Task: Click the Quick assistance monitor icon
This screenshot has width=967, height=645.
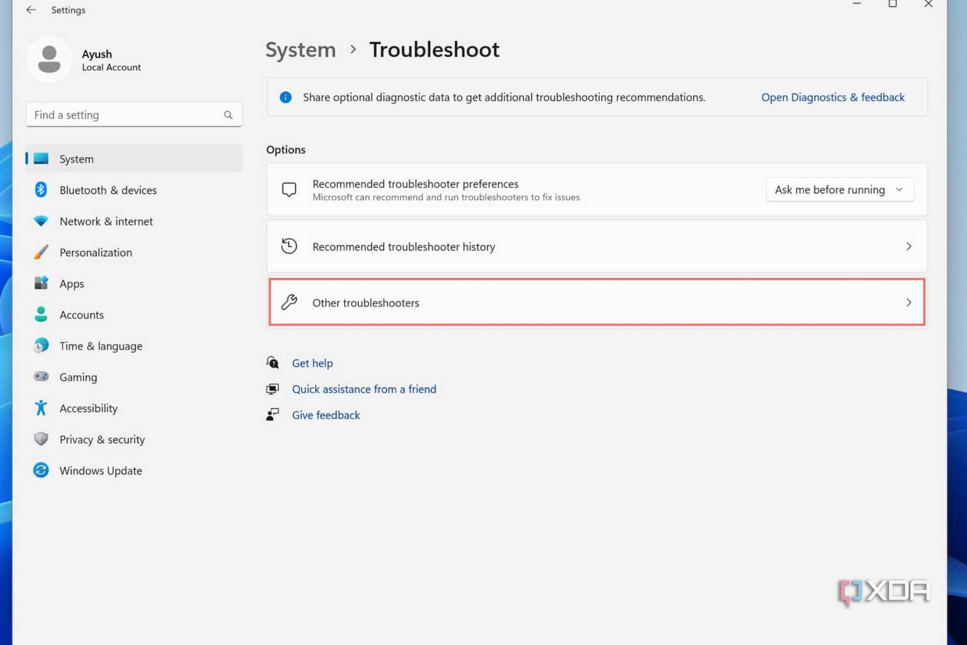Action: coord(273,389)
